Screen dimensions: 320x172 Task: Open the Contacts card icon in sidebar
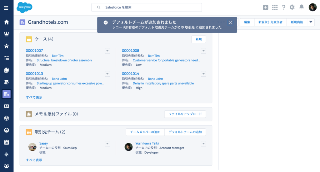(x=7, y=106)
